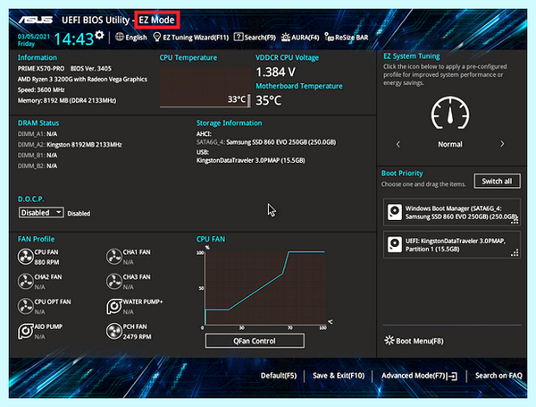Grab the Windows Boot Manager drag handle

(515, 220)
